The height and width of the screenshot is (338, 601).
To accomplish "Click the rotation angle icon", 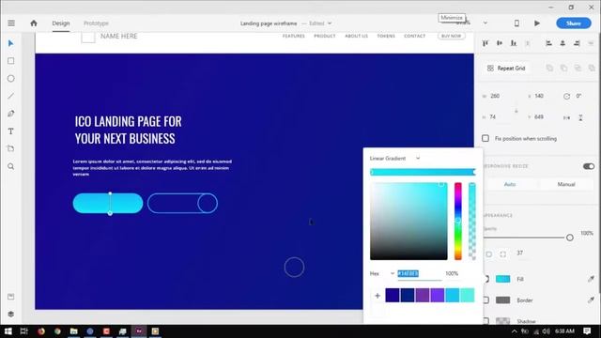I will (x=566, y=96).
